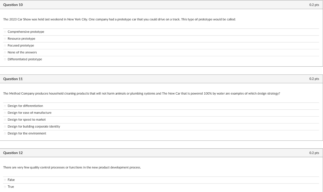Click the quality control statement in Question 12
The width and height of the screenshot is (323, 192).
[72, 167]
